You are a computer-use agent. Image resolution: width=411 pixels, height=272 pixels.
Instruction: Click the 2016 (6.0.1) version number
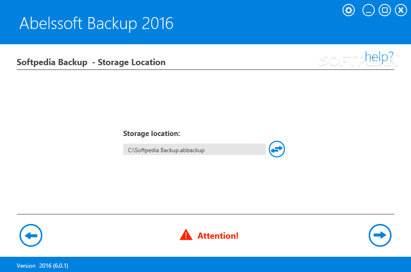(54, 266)
